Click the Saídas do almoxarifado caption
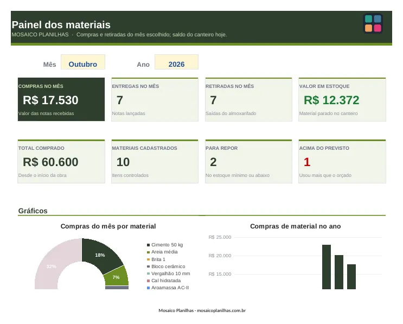 [x=231, y=113]
